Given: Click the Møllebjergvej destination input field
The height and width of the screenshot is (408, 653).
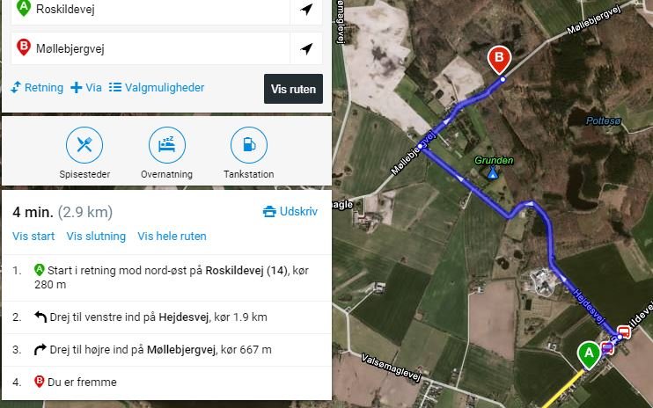Looking at the screenshot, I should 150,48.
